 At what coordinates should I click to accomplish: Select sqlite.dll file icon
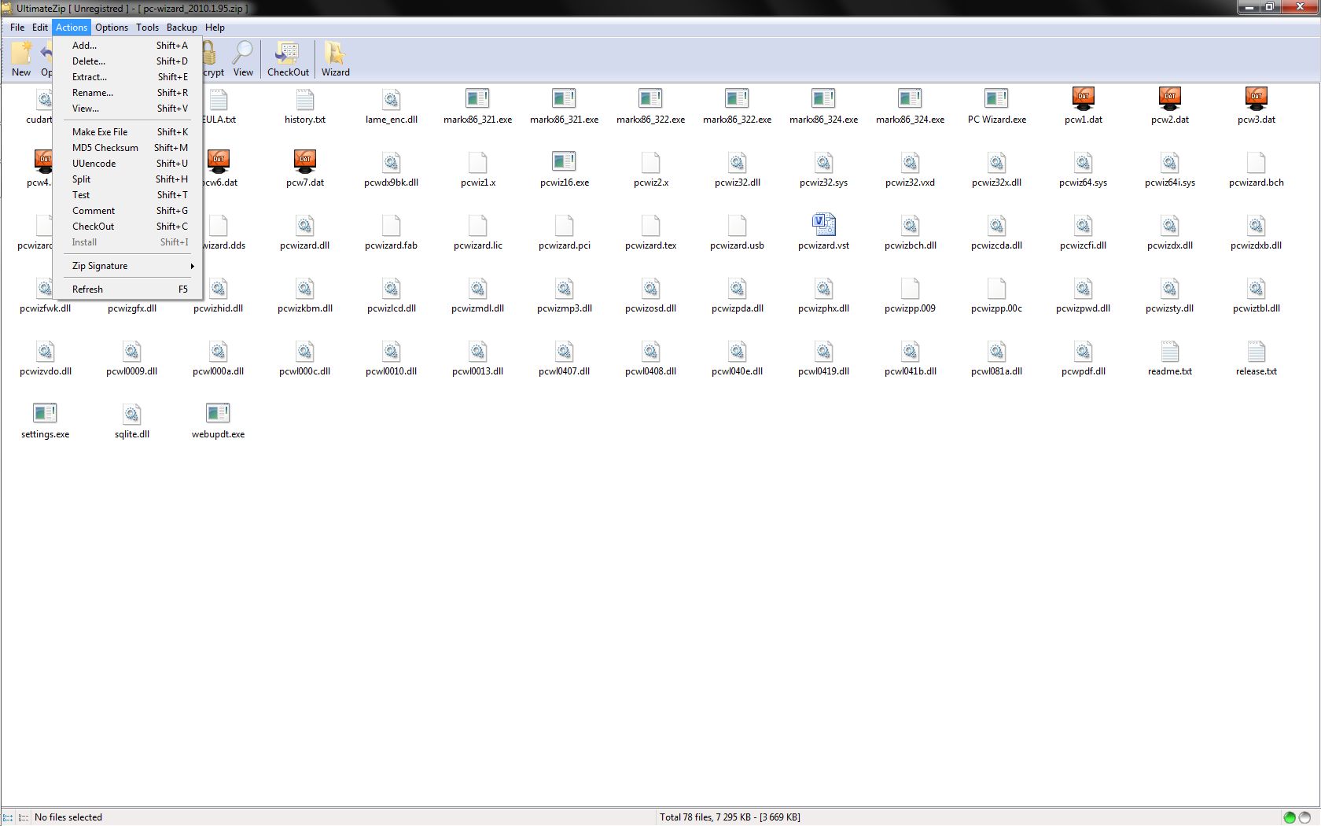pyautogui.click(x=132, y=414)
